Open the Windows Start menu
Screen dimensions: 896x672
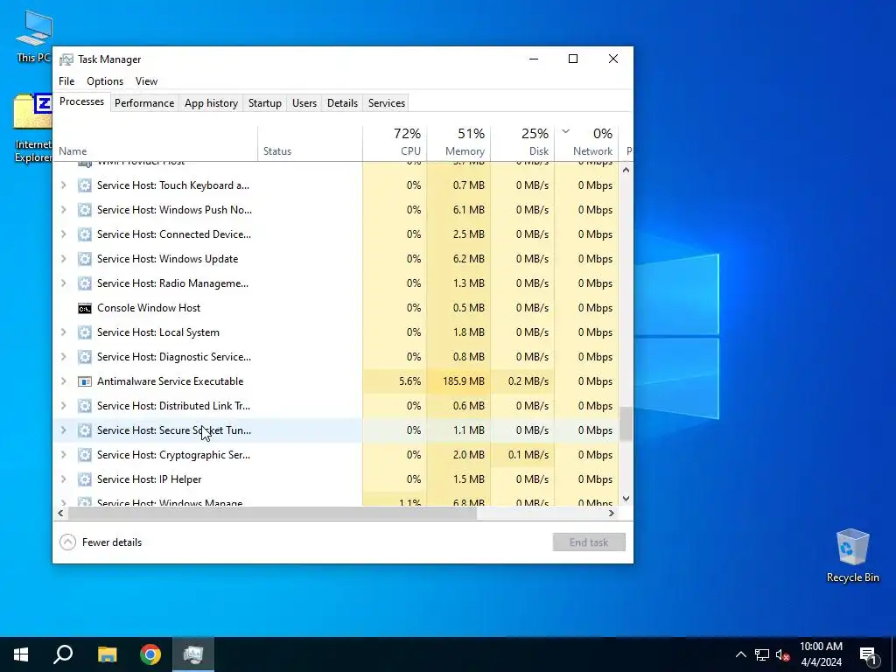pyautogui.click(x=21, y=654)
